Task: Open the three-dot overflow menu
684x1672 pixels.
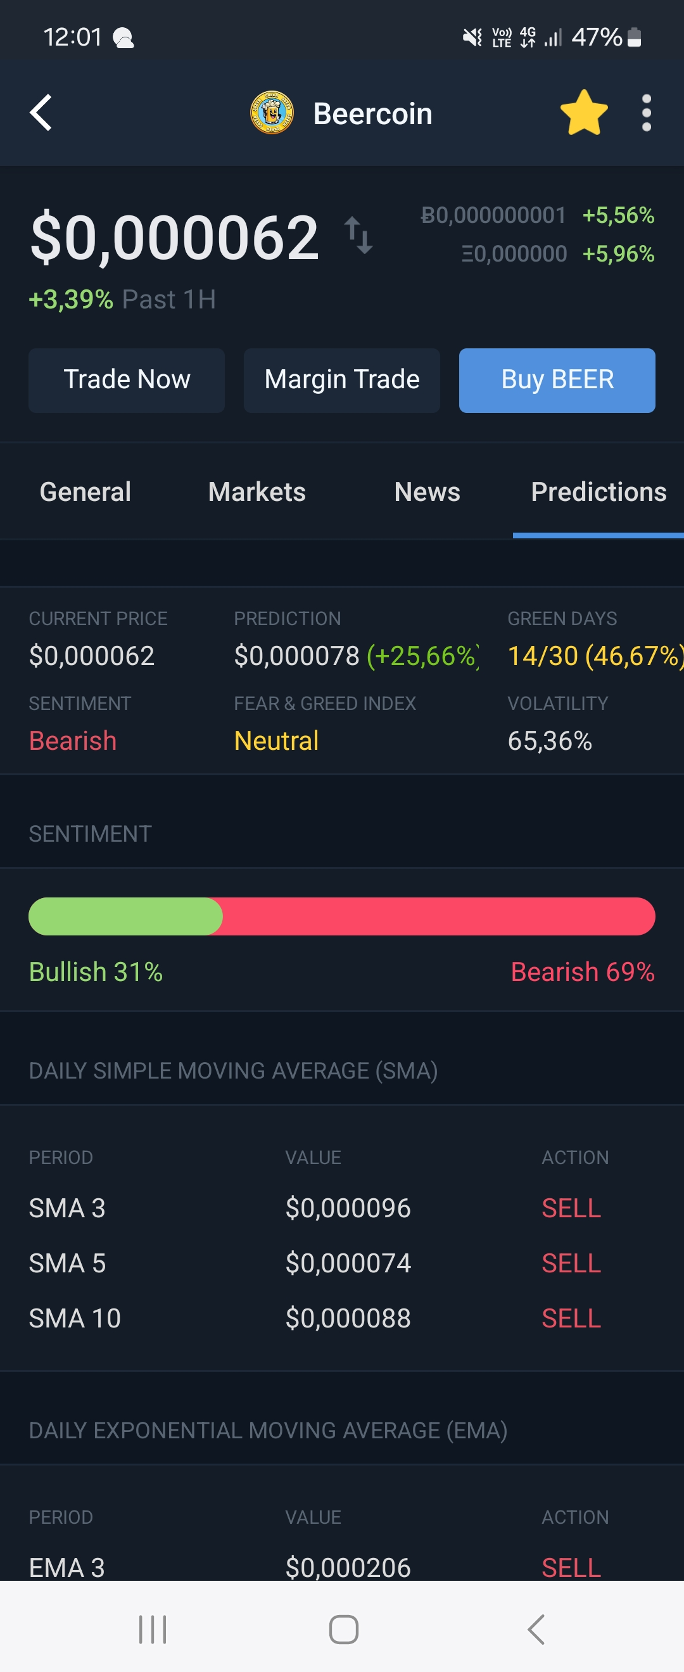Action: click(x=646, y=113)
